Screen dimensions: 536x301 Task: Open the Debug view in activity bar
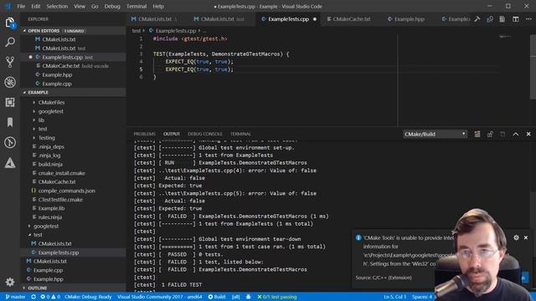pyautogui.click(x=10, y=82)
